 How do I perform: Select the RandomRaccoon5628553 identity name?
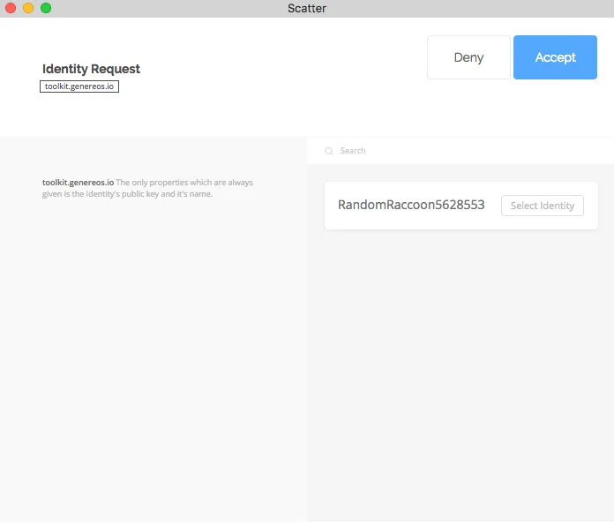[411, 205]
